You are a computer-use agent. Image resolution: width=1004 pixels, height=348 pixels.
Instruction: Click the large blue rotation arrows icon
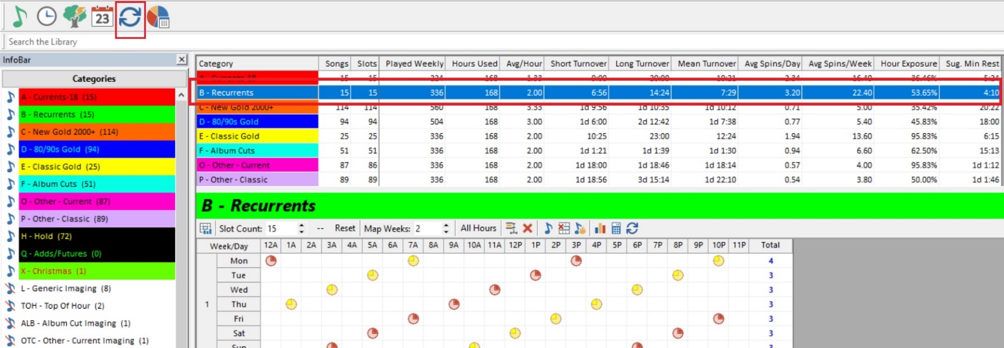pos(130,17)
